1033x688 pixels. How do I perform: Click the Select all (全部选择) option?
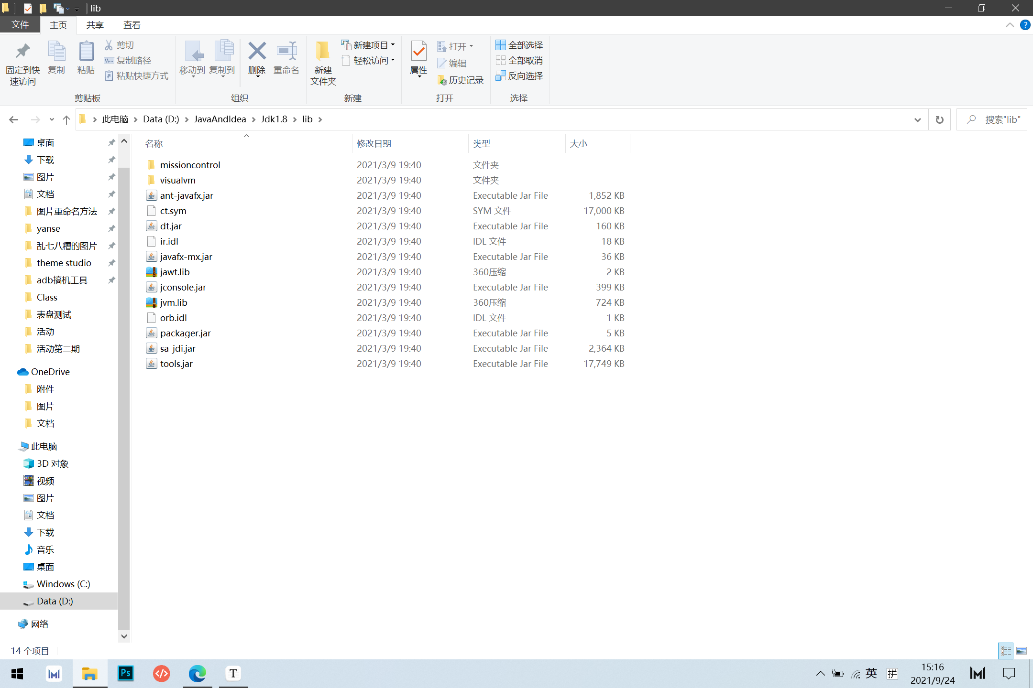pyautogui.click(x=519, y=45)
